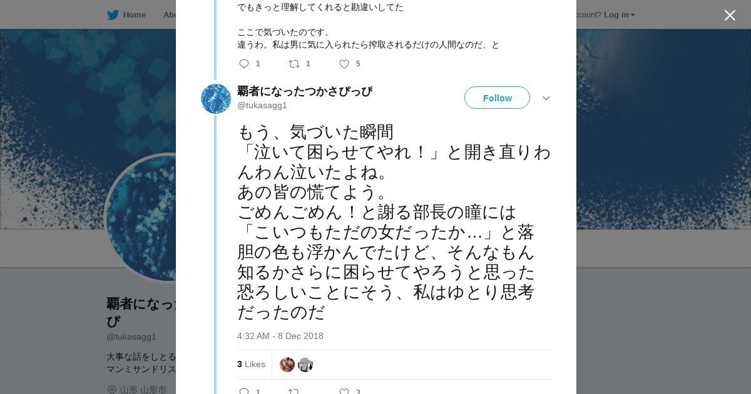Click the location pin icon on profile

(112, 389)
